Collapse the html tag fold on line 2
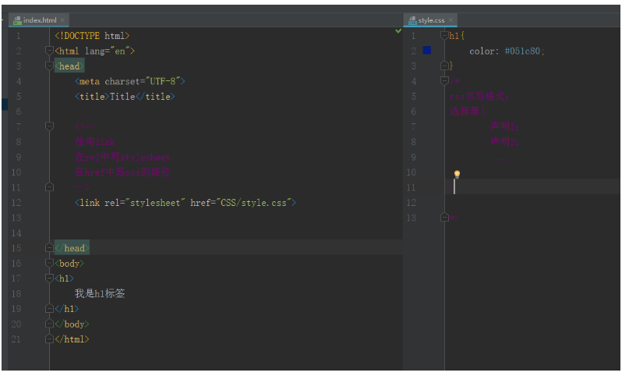The height and width of the screenshot is (376, 622). coord(49,51)
